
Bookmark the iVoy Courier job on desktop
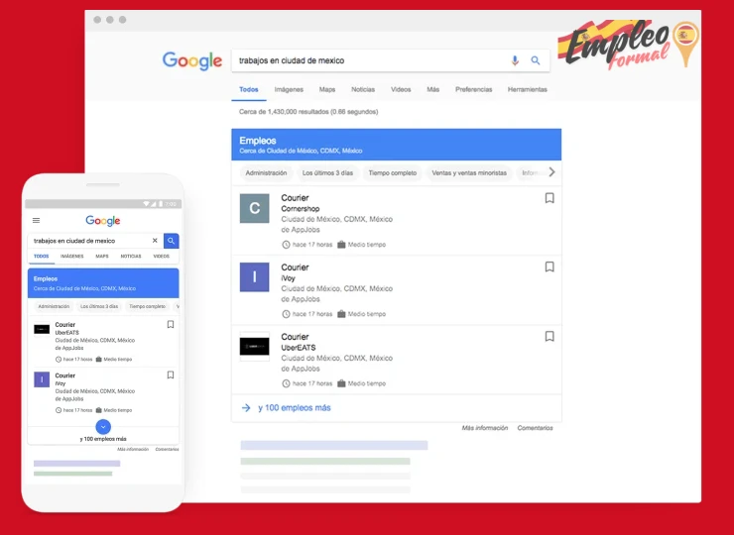pos(550,267)
